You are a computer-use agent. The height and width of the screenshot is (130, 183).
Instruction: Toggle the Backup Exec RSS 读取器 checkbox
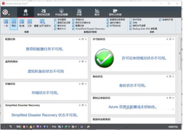pyautogui.click(x=131, y=29)
